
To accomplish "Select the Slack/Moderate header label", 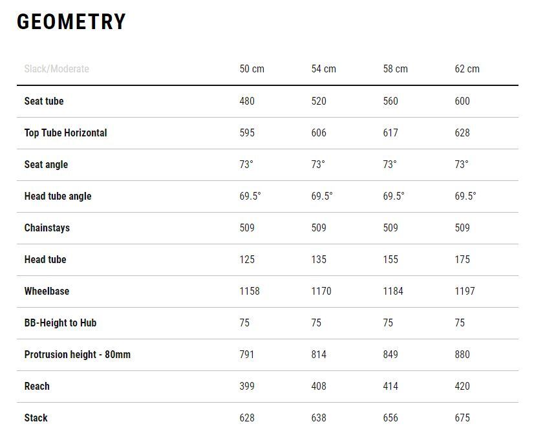I will point(56,69).
